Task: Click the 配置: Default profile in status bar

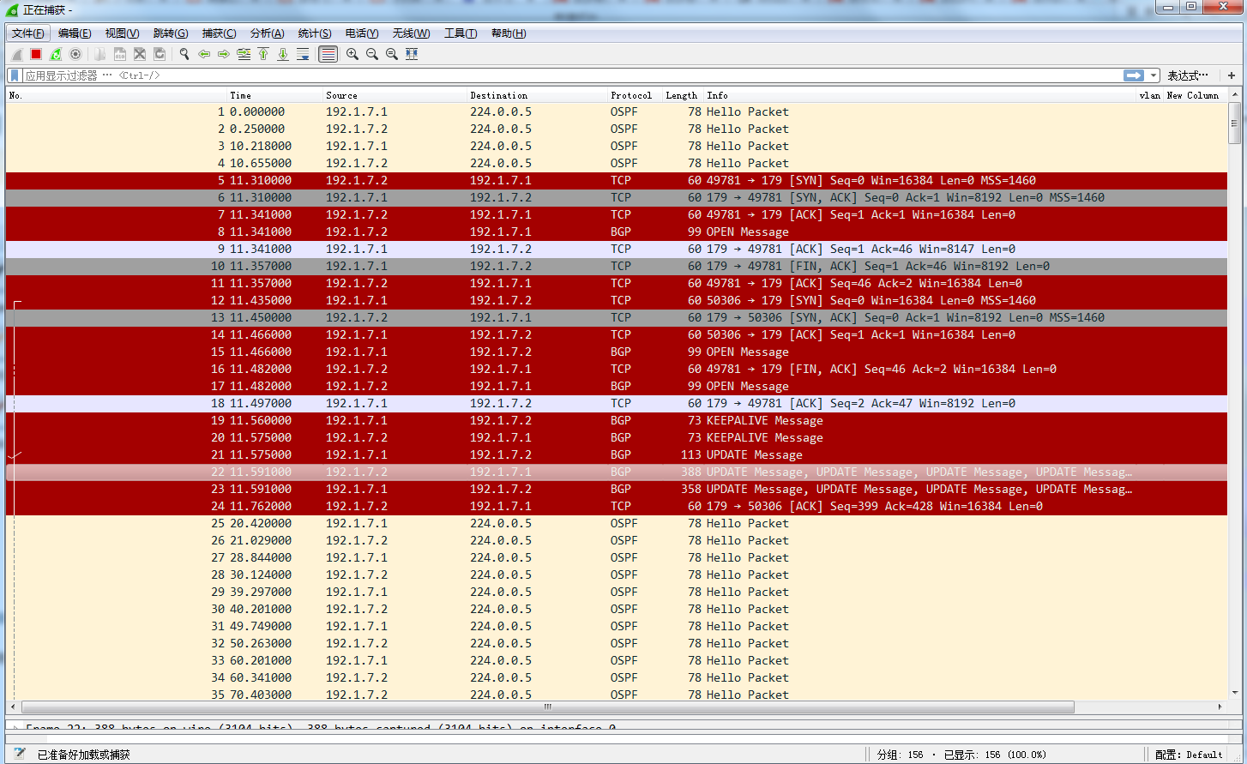Action: pyautogui.click(x=1189, y=755)
